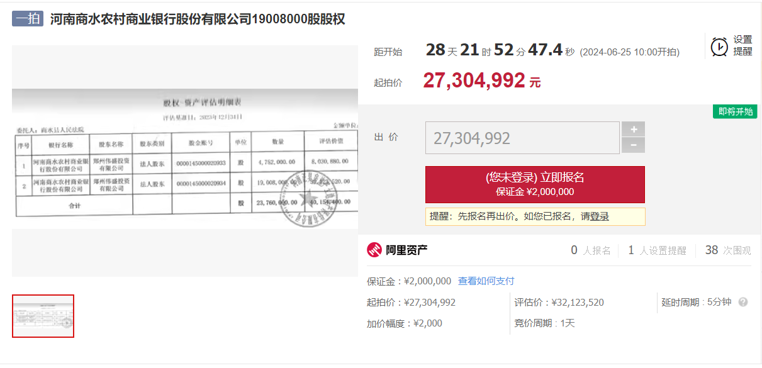Select the bid amount input showing 27,304,992
Viewport: 762px width, 368px height.
point(522,137)
